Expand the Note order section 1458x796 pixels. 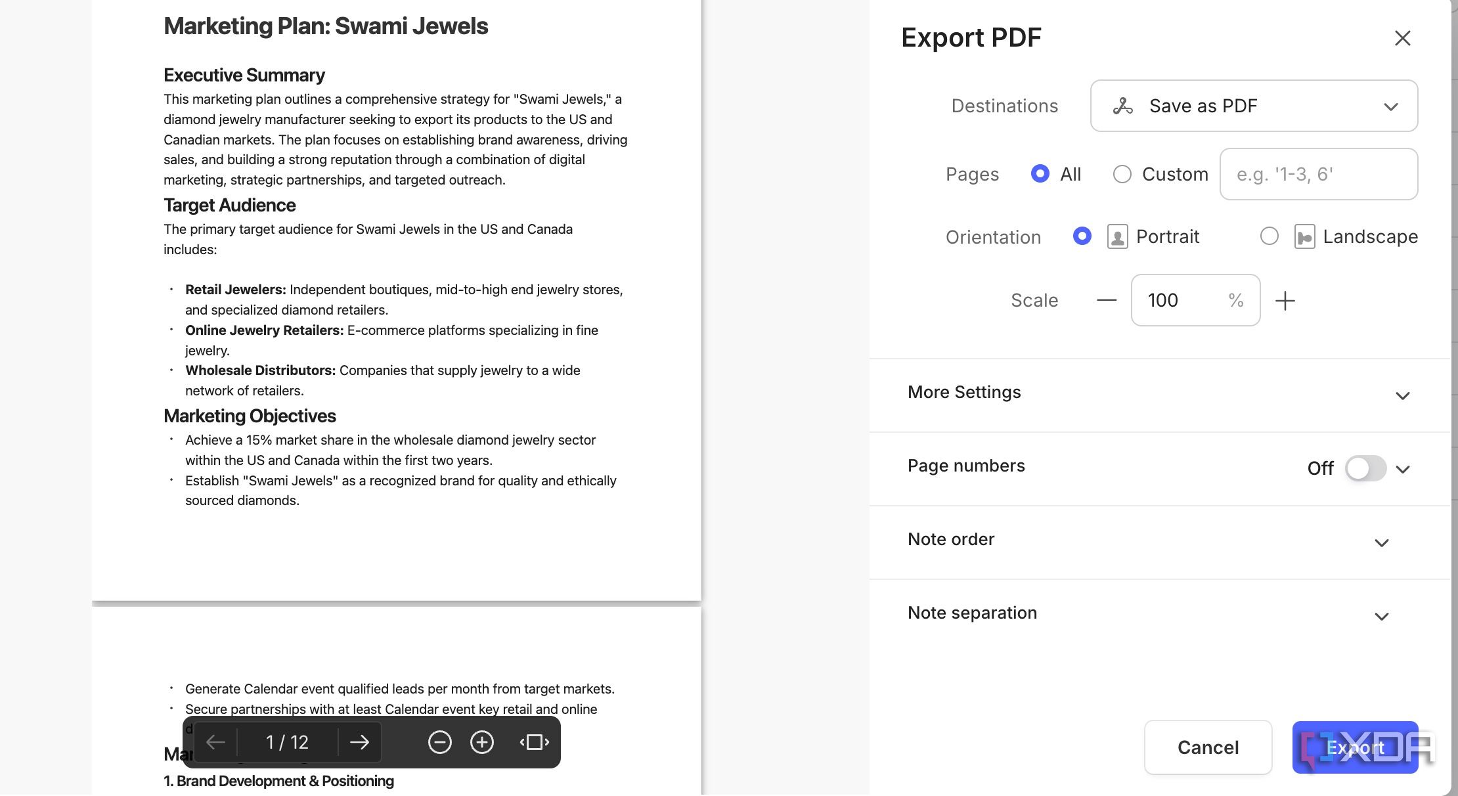click(x=1160, y=542)
